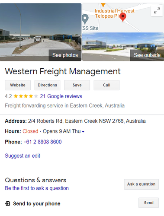Image resolution: width=164 pixels, height=216 pixels.
Task: Click the Directions button
Action: pyautogui.click(x=47, y=85)
